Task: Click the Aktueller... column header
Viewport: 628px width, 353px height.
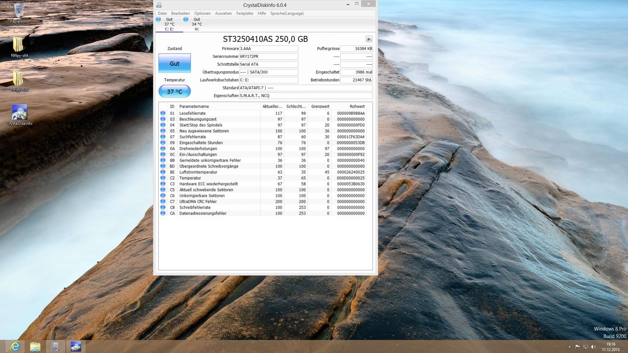Action: click(x=272, y=106)
